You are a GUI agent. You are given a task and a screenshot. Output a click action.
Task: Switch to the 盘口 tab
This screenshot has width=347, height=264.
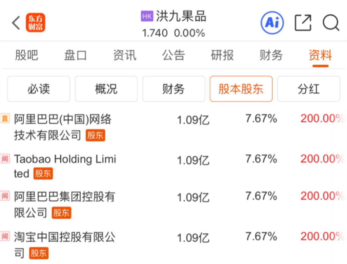pyautogui.click(x=75, y=55)
